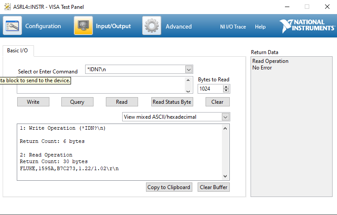Click output log scrollbar up arrow
The image size is (337, 215).
pos(225,128)
